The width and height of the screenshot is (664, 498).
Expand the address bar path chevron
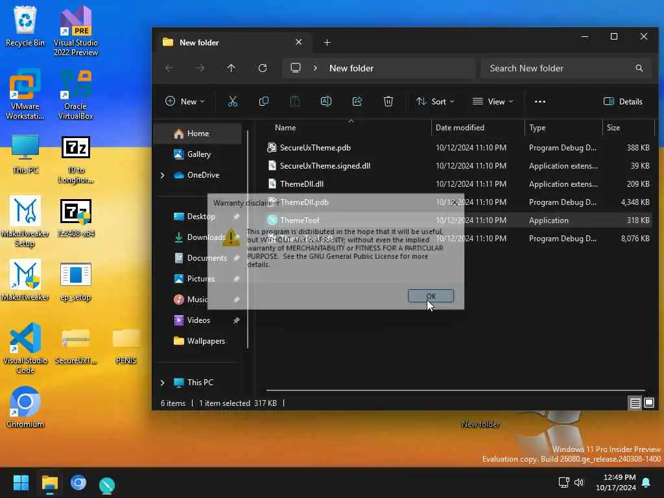pyautogui.click(x=315, y=67)
